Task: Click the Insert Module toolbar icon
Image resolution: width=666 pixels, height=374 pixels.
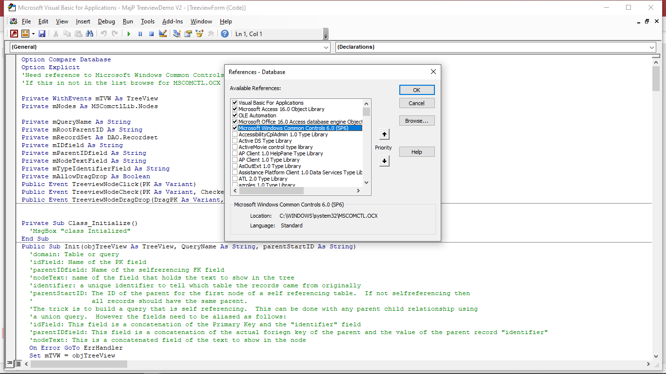Action: (x=25, y=34)
